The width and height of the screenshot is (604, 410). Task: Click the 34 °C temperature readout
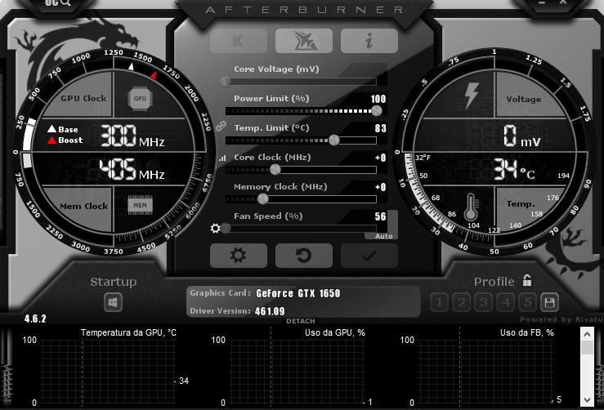[x=514, y=169]
